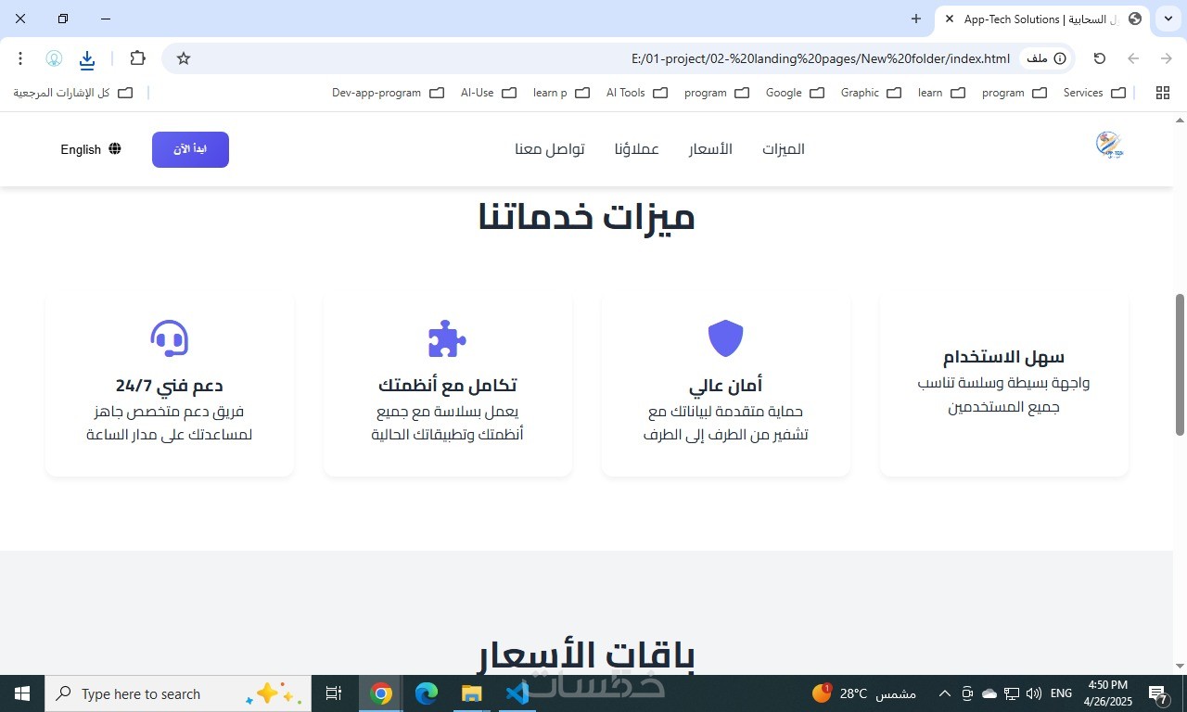The height and width of the screenshot is (712, 1187).
Task: Reload the current page
Action: 1100,58
